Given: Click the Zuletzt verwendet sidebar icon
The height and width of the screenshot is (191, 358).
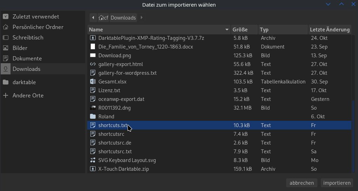Looking at the screenshot, I should 6,16.
